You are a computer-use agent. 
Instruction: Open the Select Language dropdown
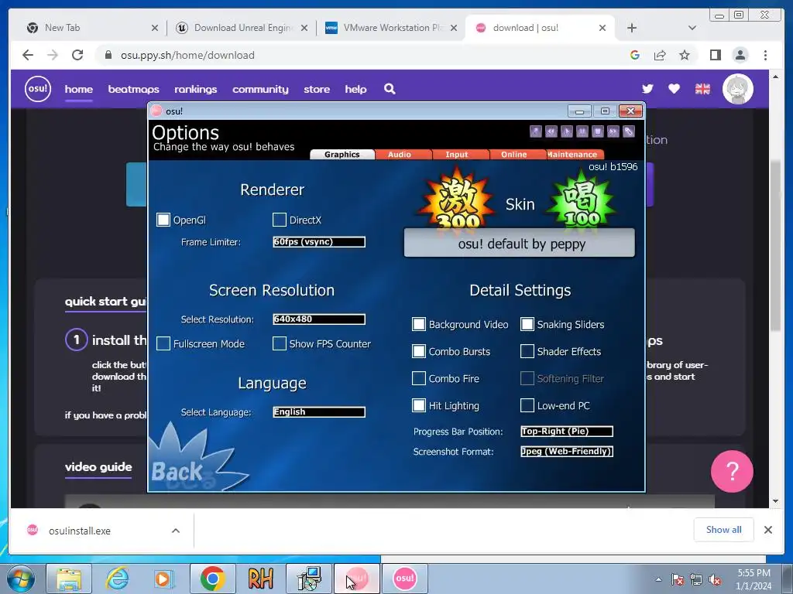coord(319,412)
